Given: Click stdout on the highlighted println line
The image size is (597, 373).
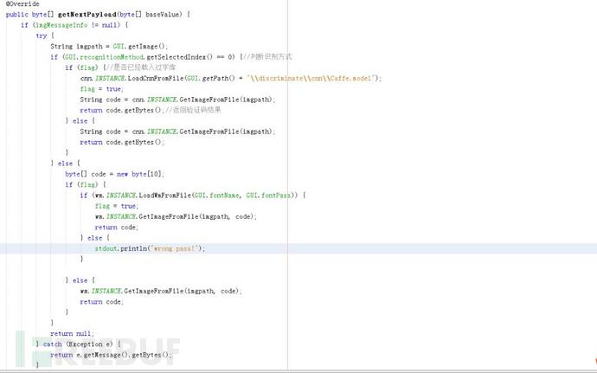Looking at the screenshot, I should click(106, 248).
